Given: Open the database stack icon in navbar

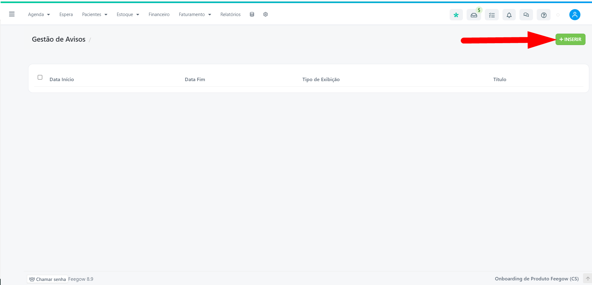Looking at the screenshot, I should point(252,14).
